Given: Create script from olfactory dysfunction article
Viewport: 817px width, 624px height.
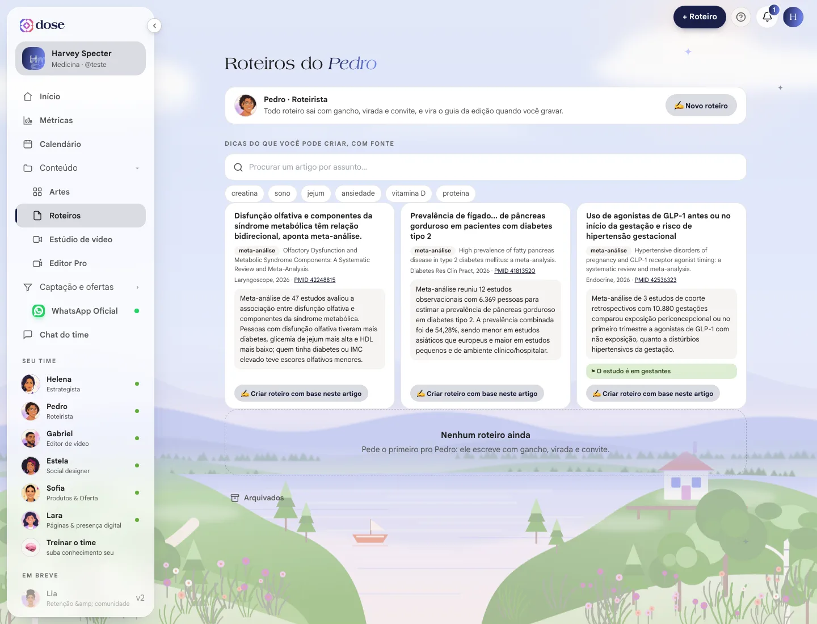Looking at the screenshot, I should [301, 394].
